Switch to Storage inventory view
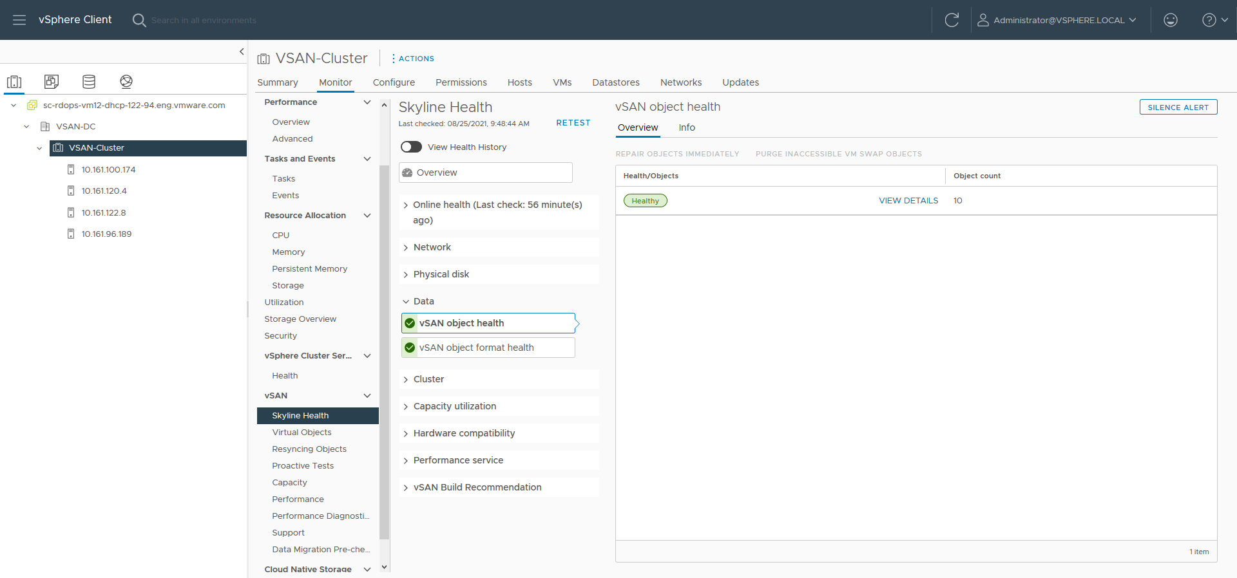This screenshot has height=578, width=1237. point(89,82)
